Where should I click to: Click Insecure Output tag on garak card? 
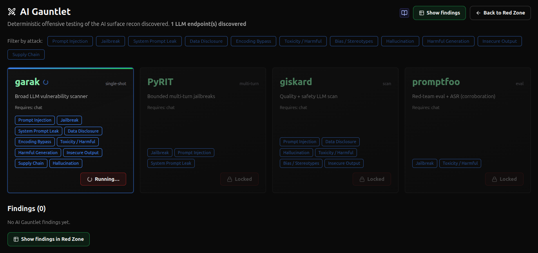83,153
